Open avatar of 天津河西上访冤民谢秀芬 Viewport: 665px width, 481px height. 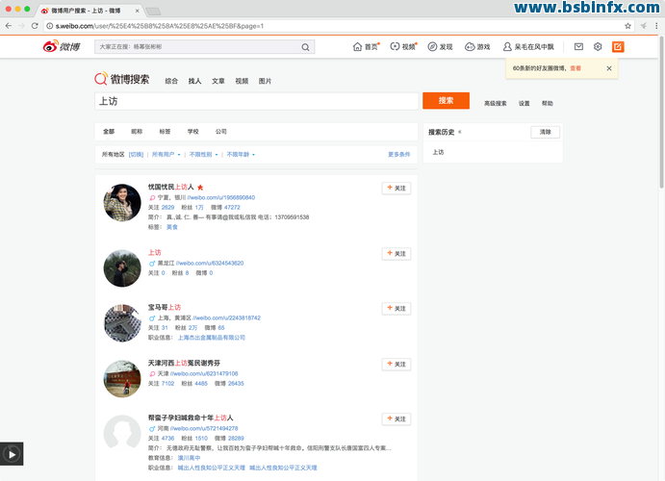[122, 378]
